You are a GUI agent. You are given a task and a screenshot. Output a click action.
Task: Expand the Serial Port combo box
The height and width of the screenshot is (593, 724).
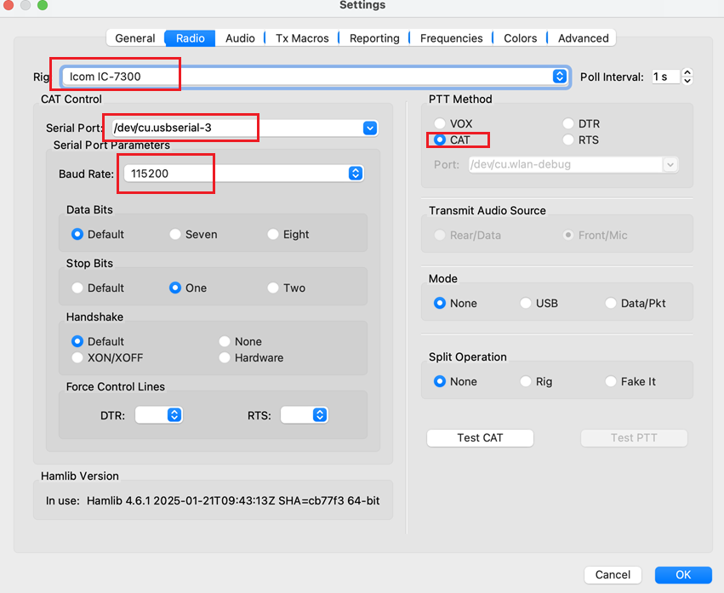tap(369, 128)
